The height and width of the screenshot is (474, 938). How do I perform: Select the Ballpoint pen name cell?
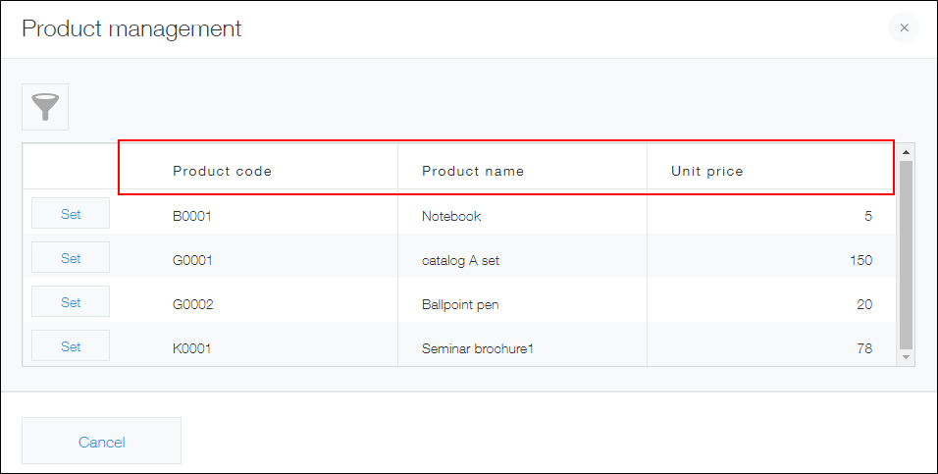pyautogui.click(x=460, y=304)
